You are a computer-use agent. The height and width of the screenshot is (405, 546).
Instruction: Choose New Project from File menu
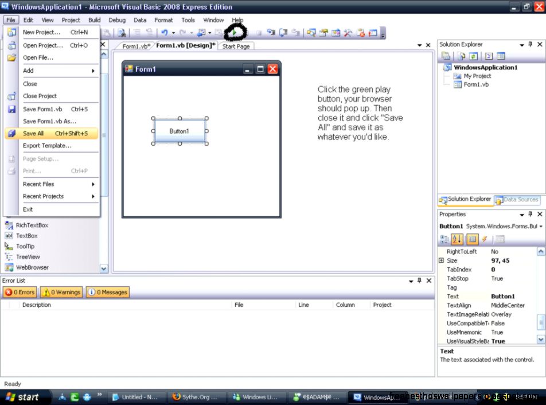[52, 32]
